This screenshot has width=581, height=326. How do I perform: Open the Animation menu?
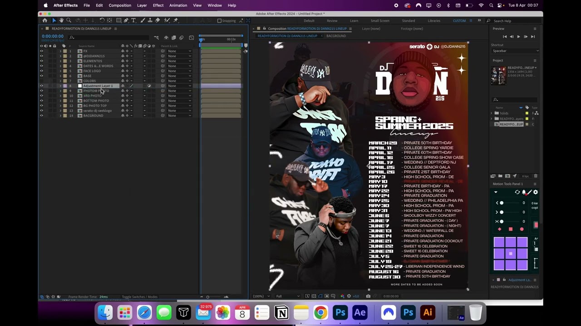click(178, 5)
